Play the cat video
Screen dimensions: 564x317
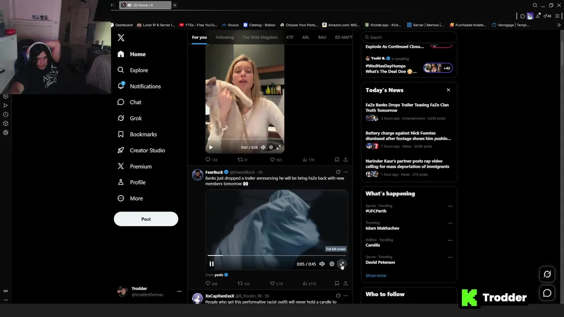pos(211,147)
